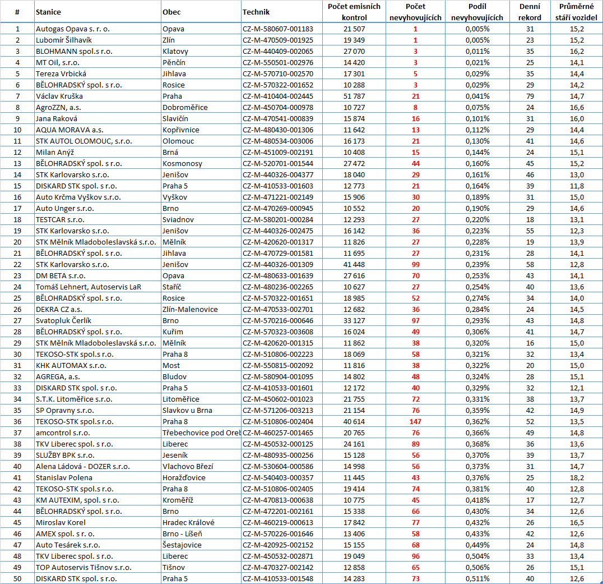Select cell 'Tereza Vrbická'

(98, 73)
